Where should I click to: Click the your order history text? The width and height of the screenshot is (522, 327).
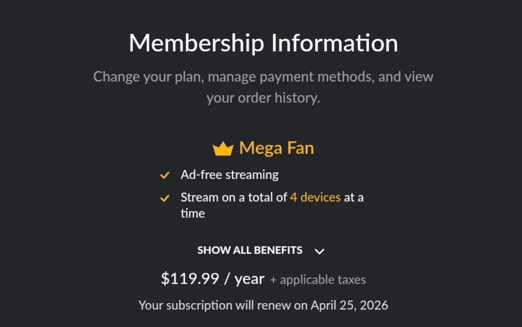pos(263,98)
